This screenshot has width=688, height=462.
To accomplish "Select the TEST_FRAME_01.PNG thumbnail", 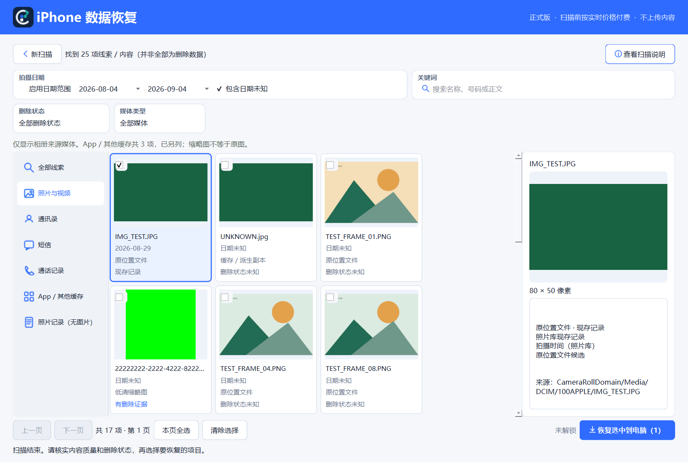I will (x=372, y=192).
